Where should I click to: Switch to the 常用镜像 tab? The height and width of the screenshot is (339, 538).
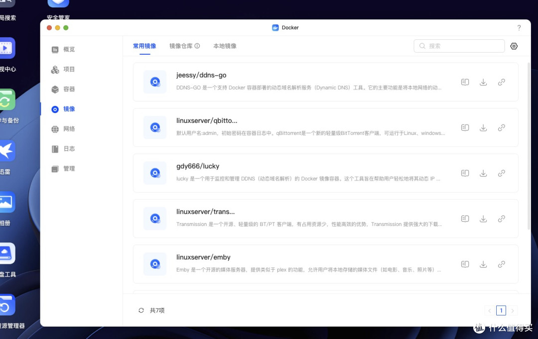[x=144, y=46]
